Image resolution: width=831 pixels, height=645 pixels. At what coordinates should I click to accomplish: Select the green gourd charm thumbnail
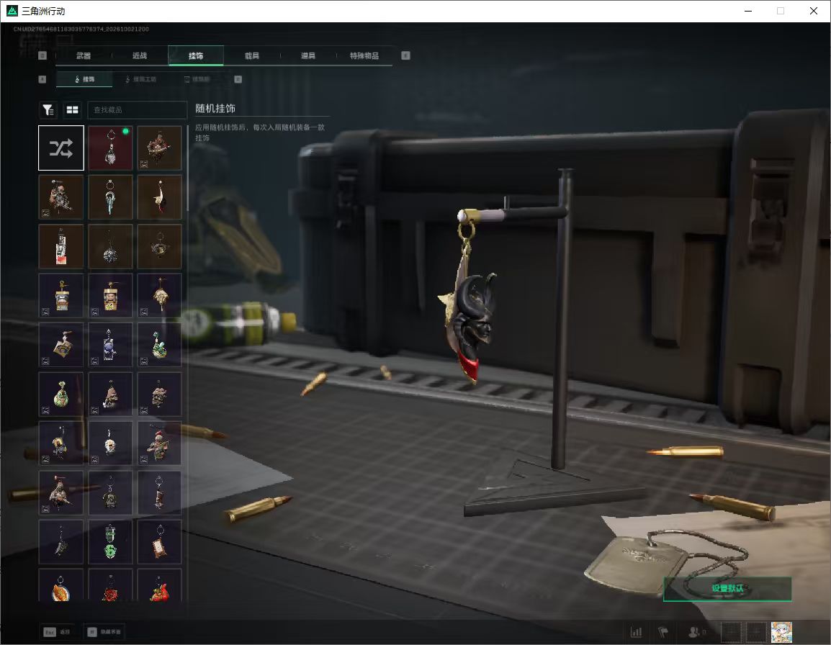pyautogui.click(x=61, y=394)
